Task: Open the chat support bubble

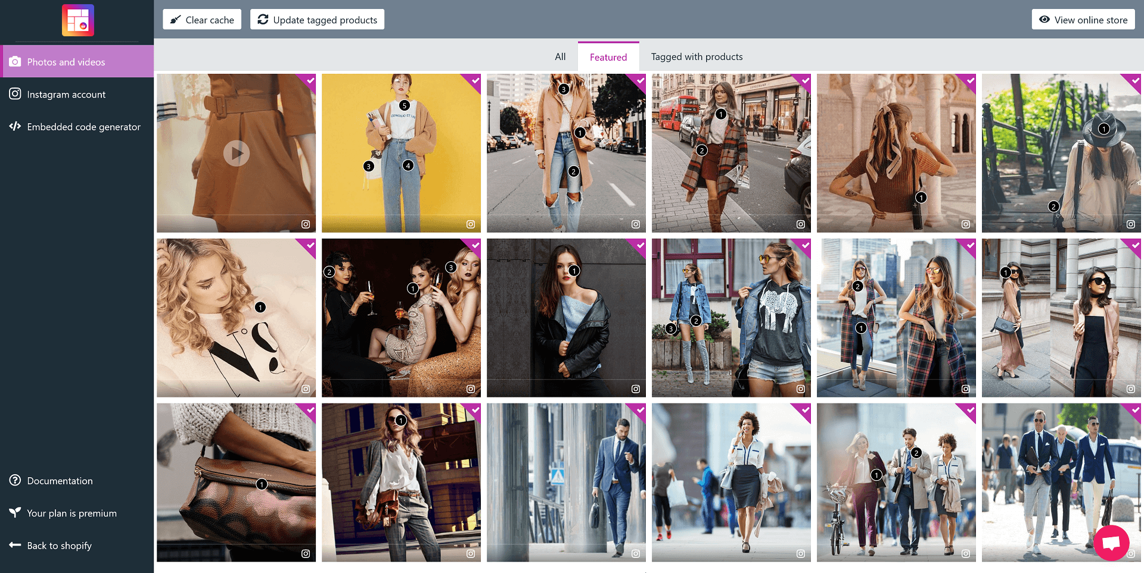Action: tap(1111, 543)
